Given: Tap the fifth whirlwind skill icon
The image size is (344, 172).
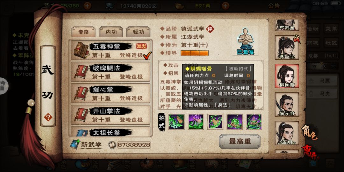Looking at the screenshot, I should tap(254, 122).
